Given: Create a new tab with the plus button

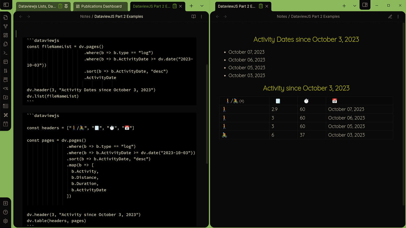Looking at the screenshot, I should tap(191, 6).
